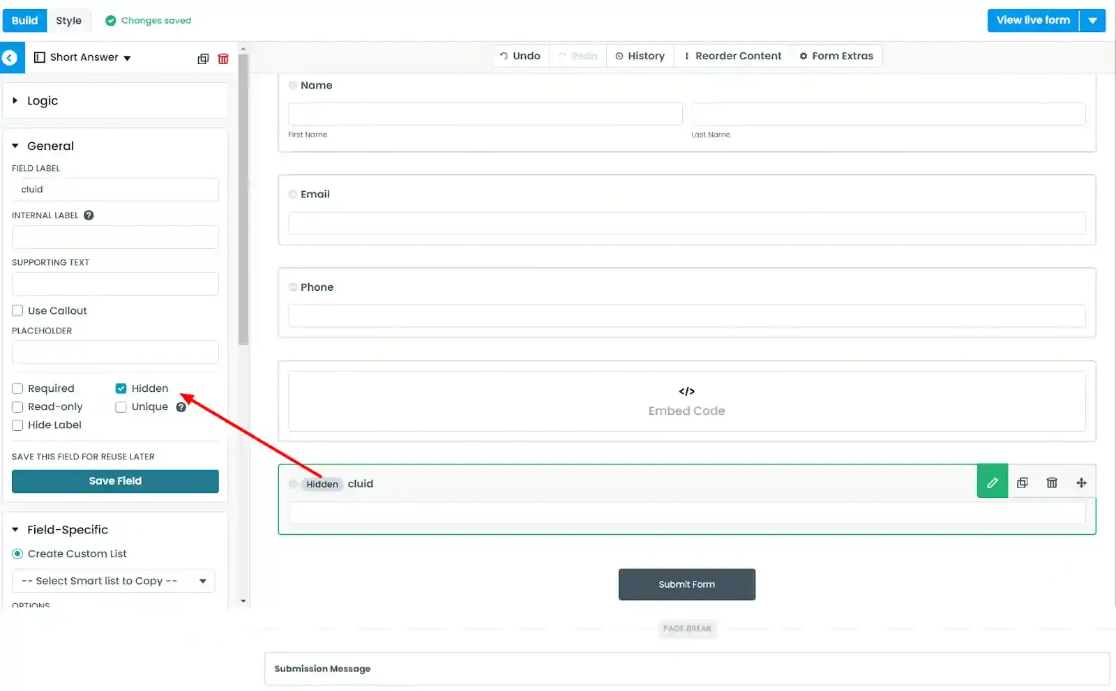Image resolution: width=1116 pixels, height=691 pixels.
Task: Click the Placeholder input field
Action: (115, 353)
